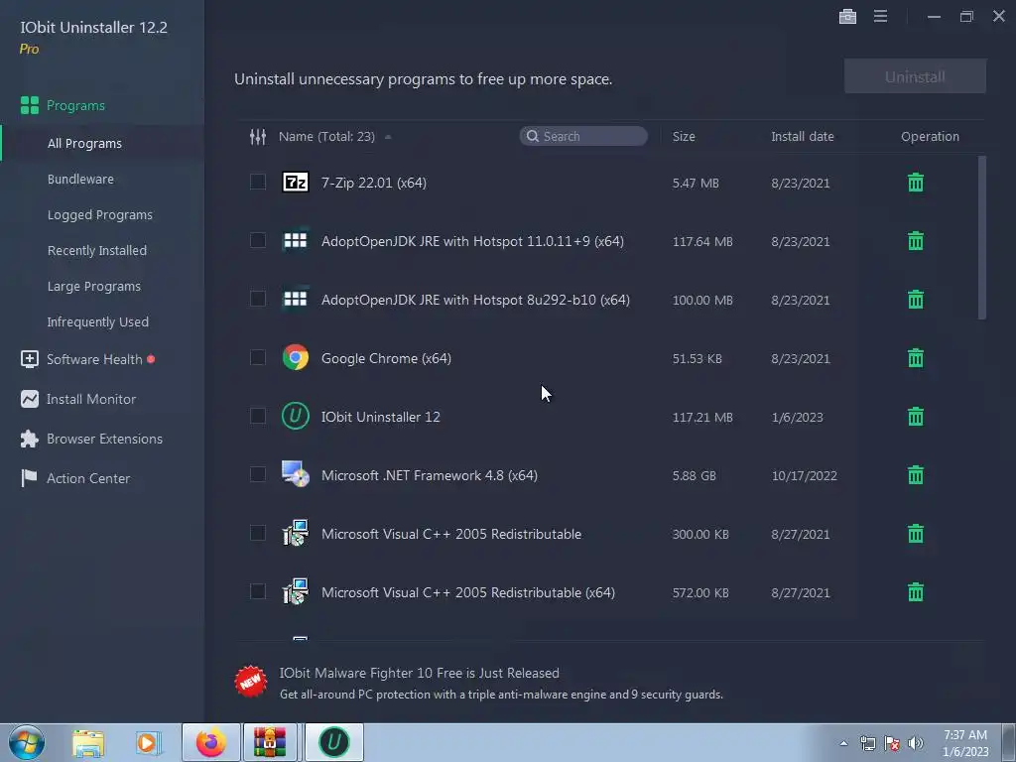The height and width of the screenshot is (762, 1016).
Task: Tick the IObit Uninstaller 12 checkbox
Action: click(258, 416)
